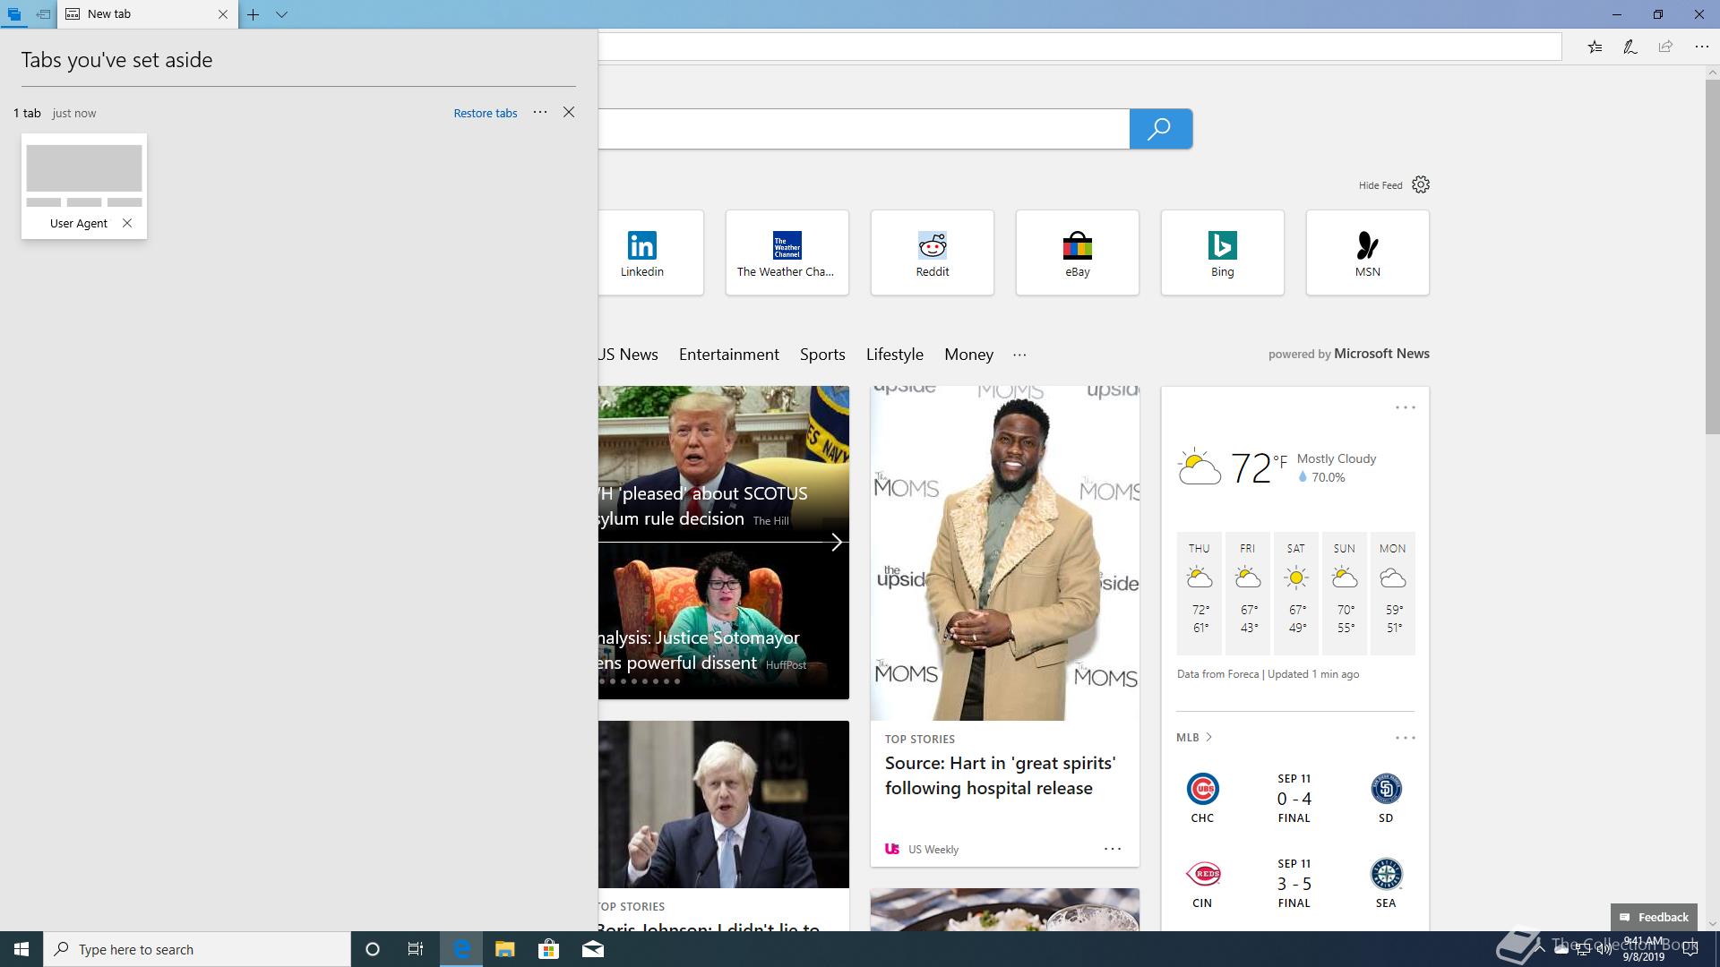This screenshot has height=967, width=1720.
Task: Click the set these tabs aside icon
Action: click(x=42, y=14)
